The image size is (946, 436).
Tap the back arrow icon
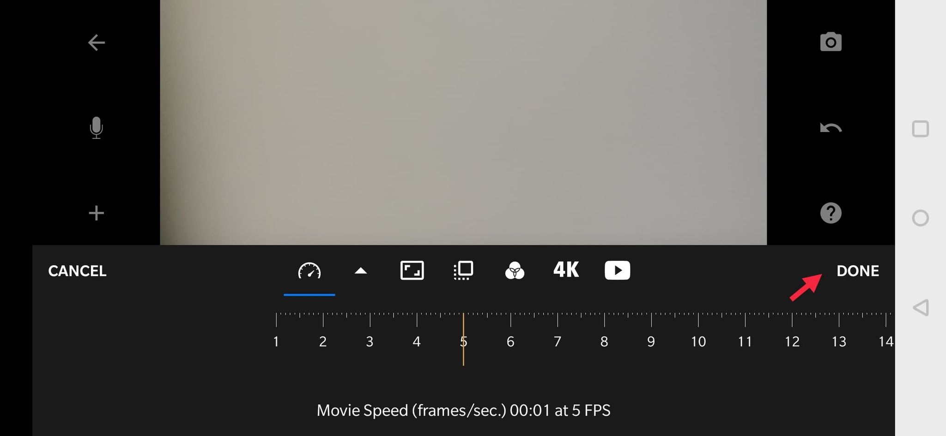coord(96,42)
